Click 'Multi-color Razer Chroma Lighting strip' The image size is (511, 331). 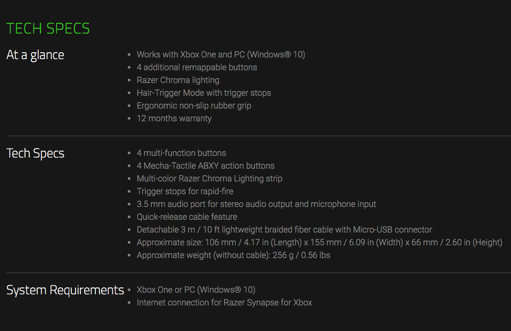tap(210, 178)
